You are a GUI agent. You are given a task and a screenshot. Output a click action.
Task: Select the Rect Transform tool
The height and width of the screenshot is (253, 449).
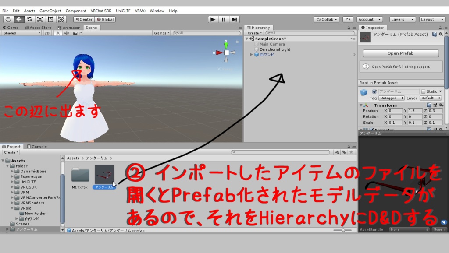tap(50, 19)
